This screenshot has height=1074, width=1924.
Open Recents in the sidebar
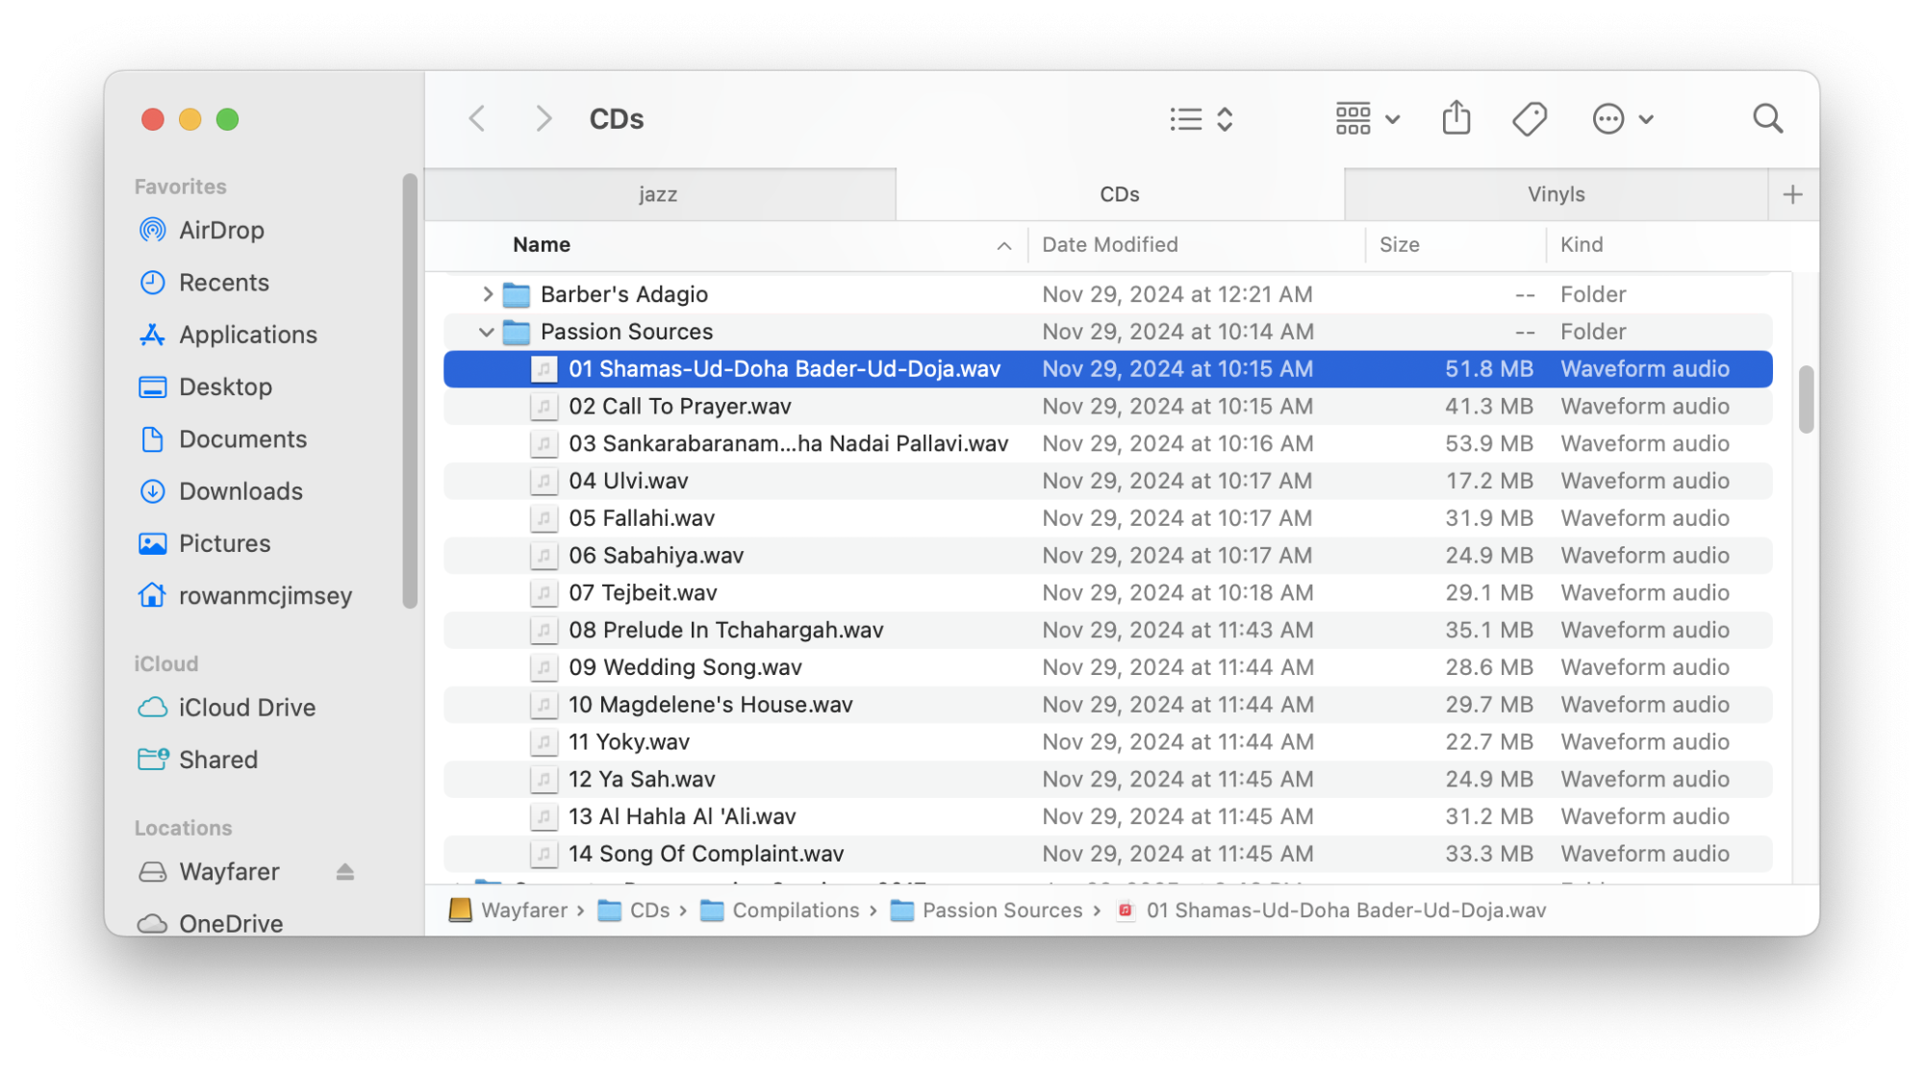[x=224, y=282]
